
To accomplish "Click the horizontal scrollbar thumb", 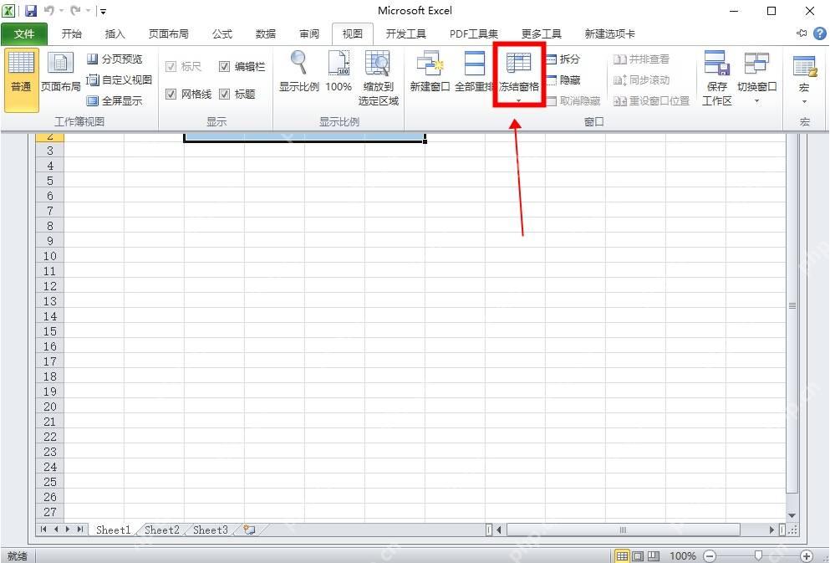I will click(623, 530).
